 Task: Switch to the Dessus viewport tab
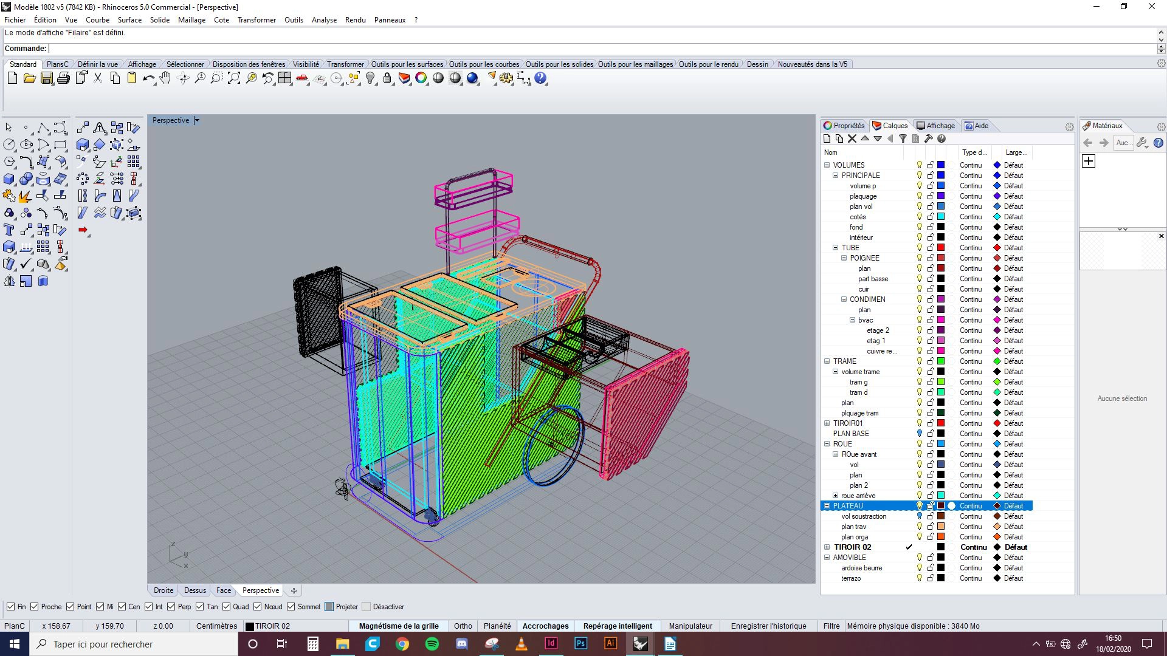[195, 590]
